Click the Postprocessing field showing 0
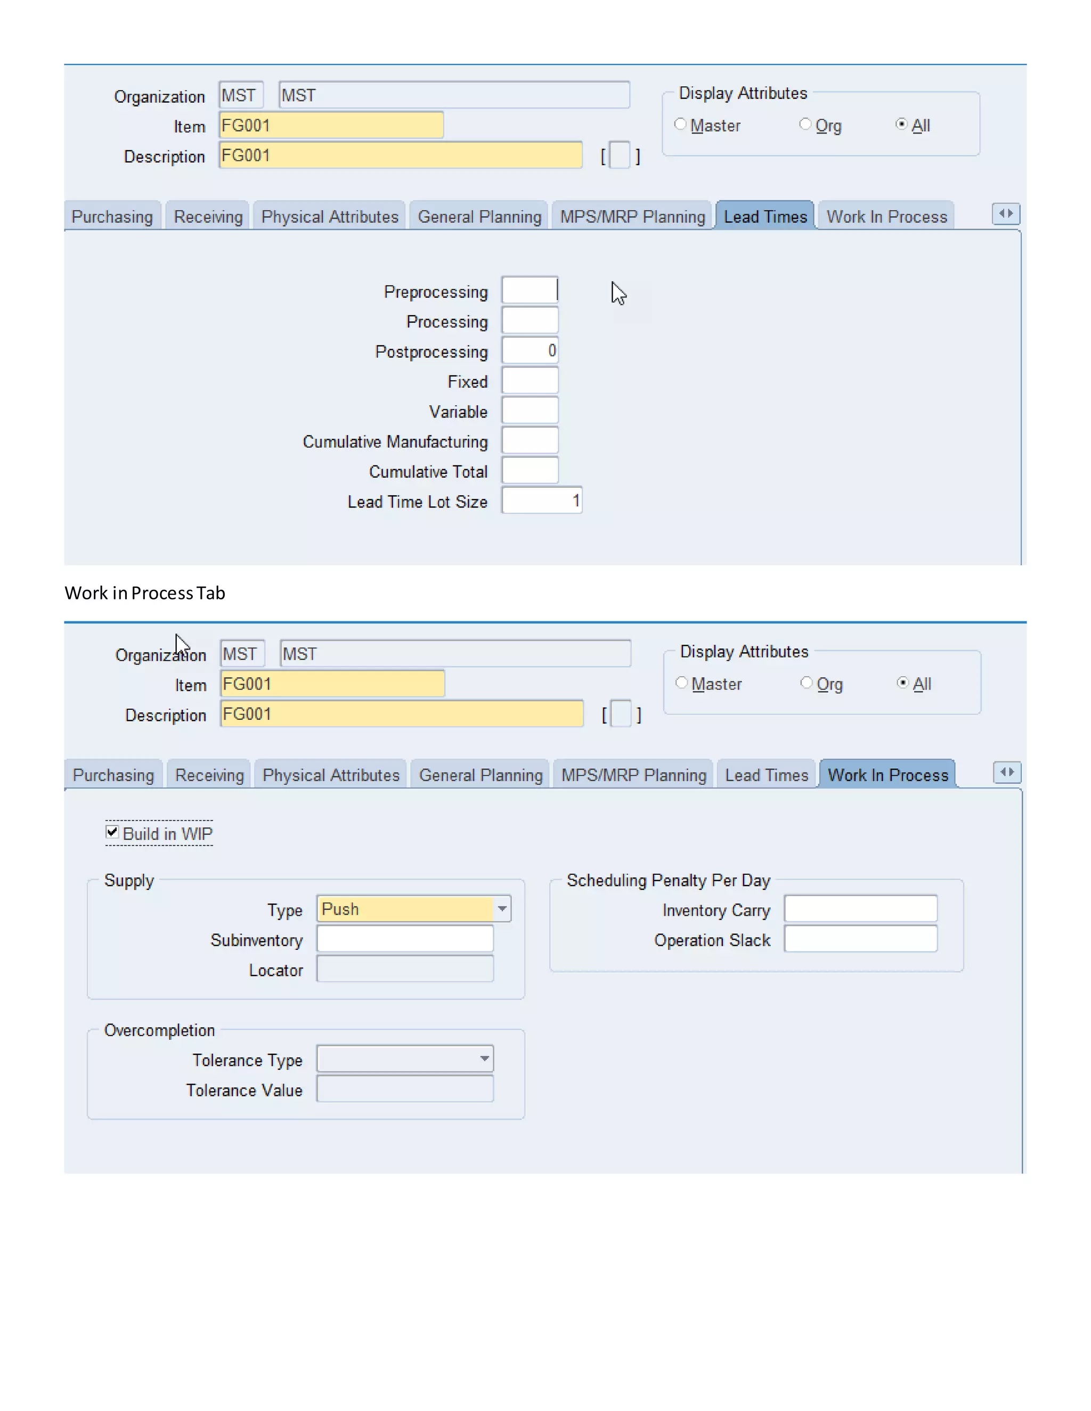 point(530,350)
